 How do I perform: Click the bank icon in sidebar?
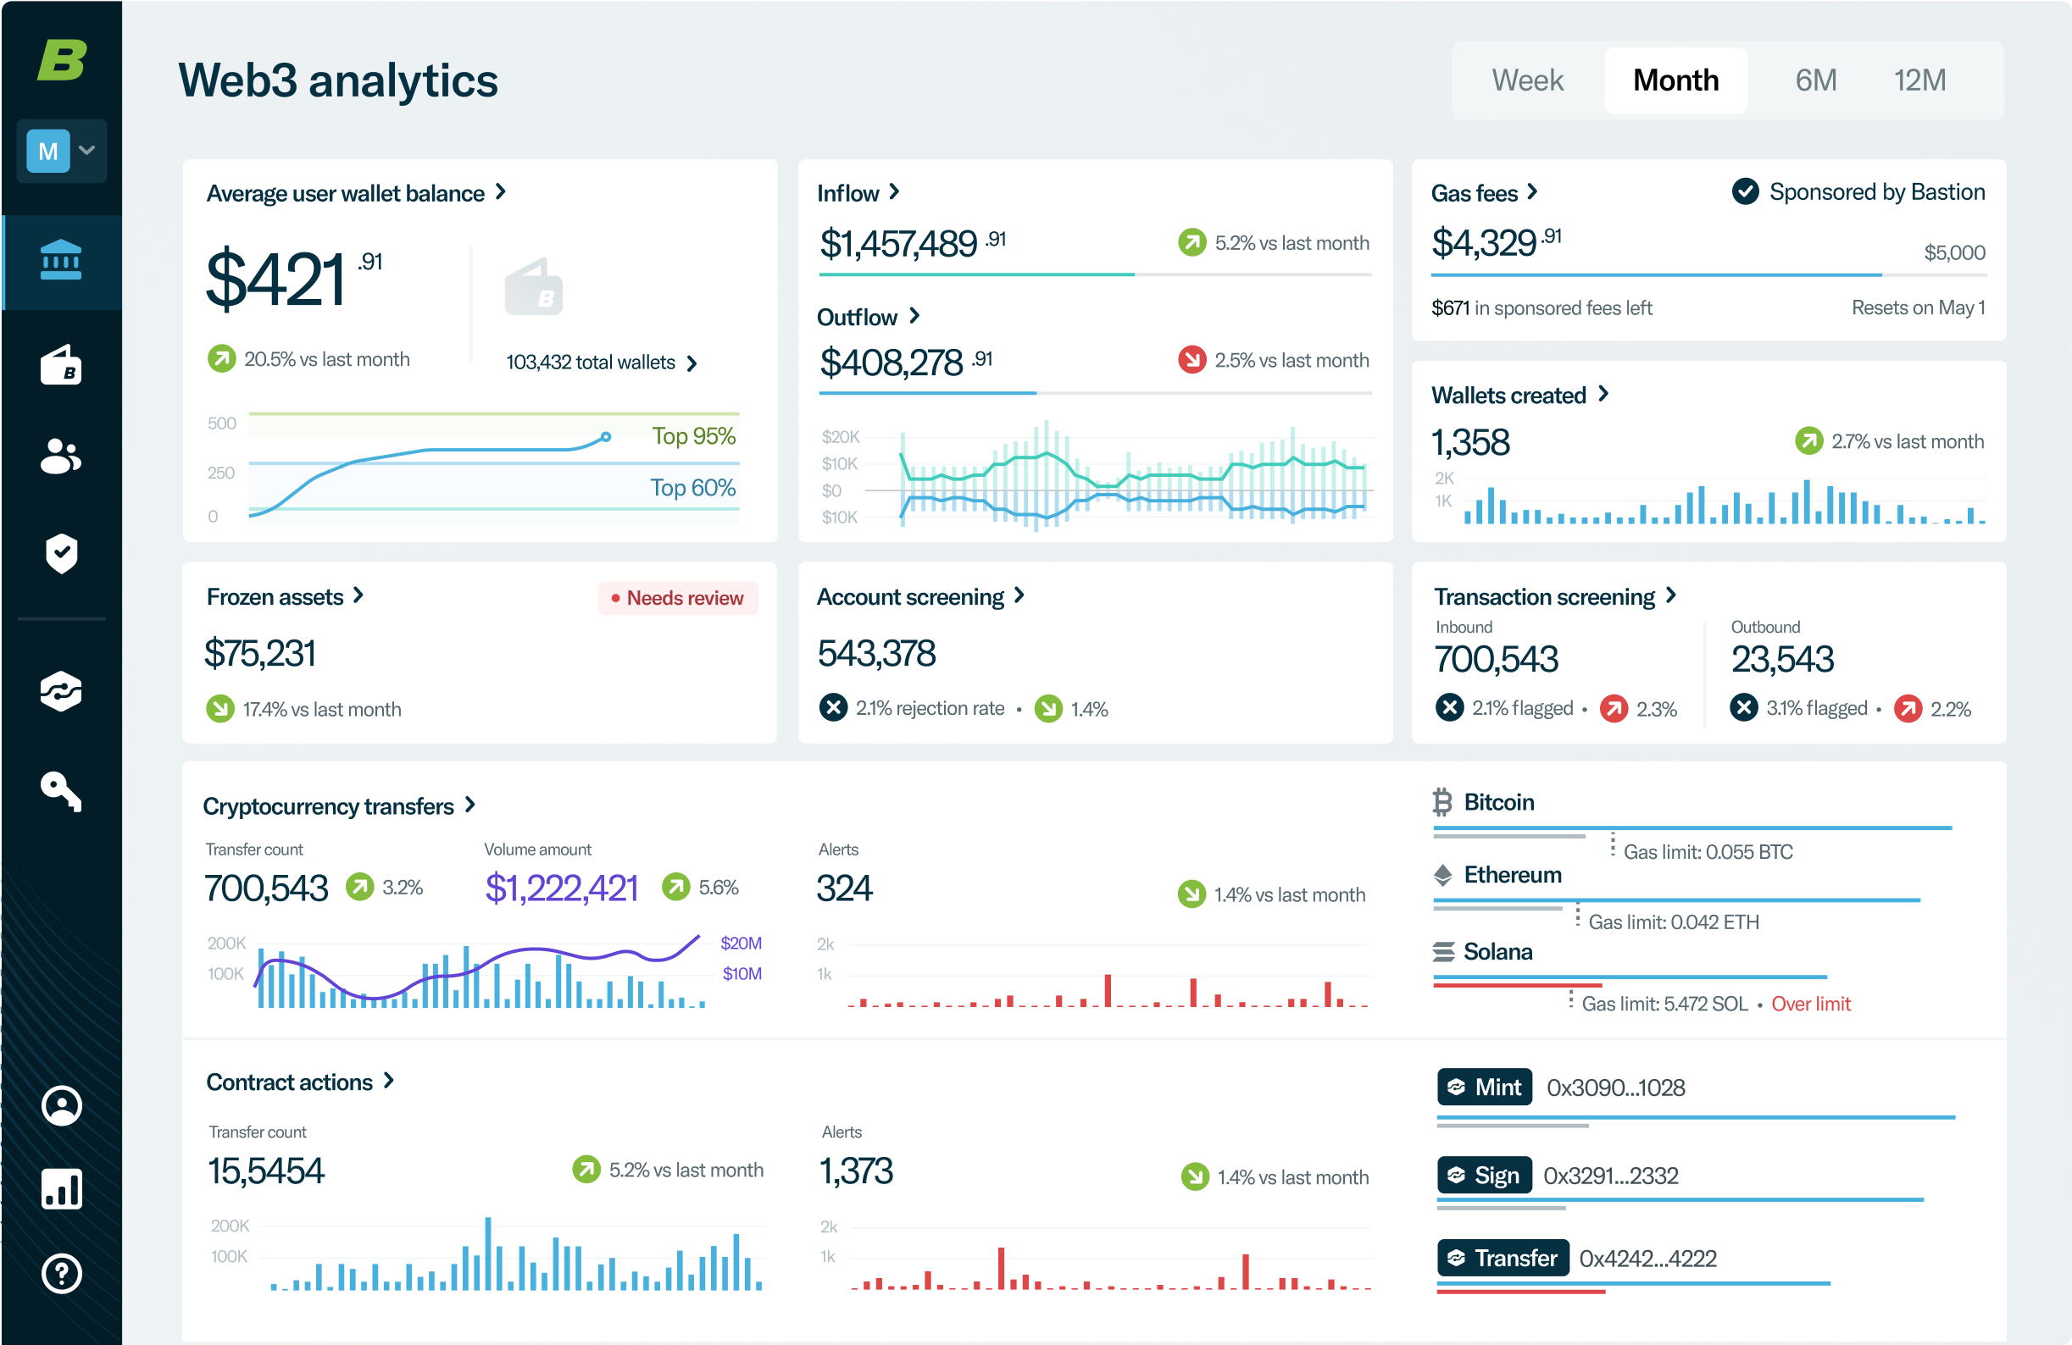click(x=61, y=260)
